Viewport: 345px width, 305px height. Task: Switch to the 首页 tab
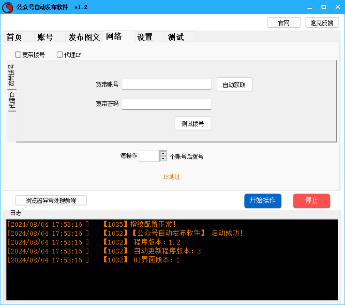(x=18, y=37)
